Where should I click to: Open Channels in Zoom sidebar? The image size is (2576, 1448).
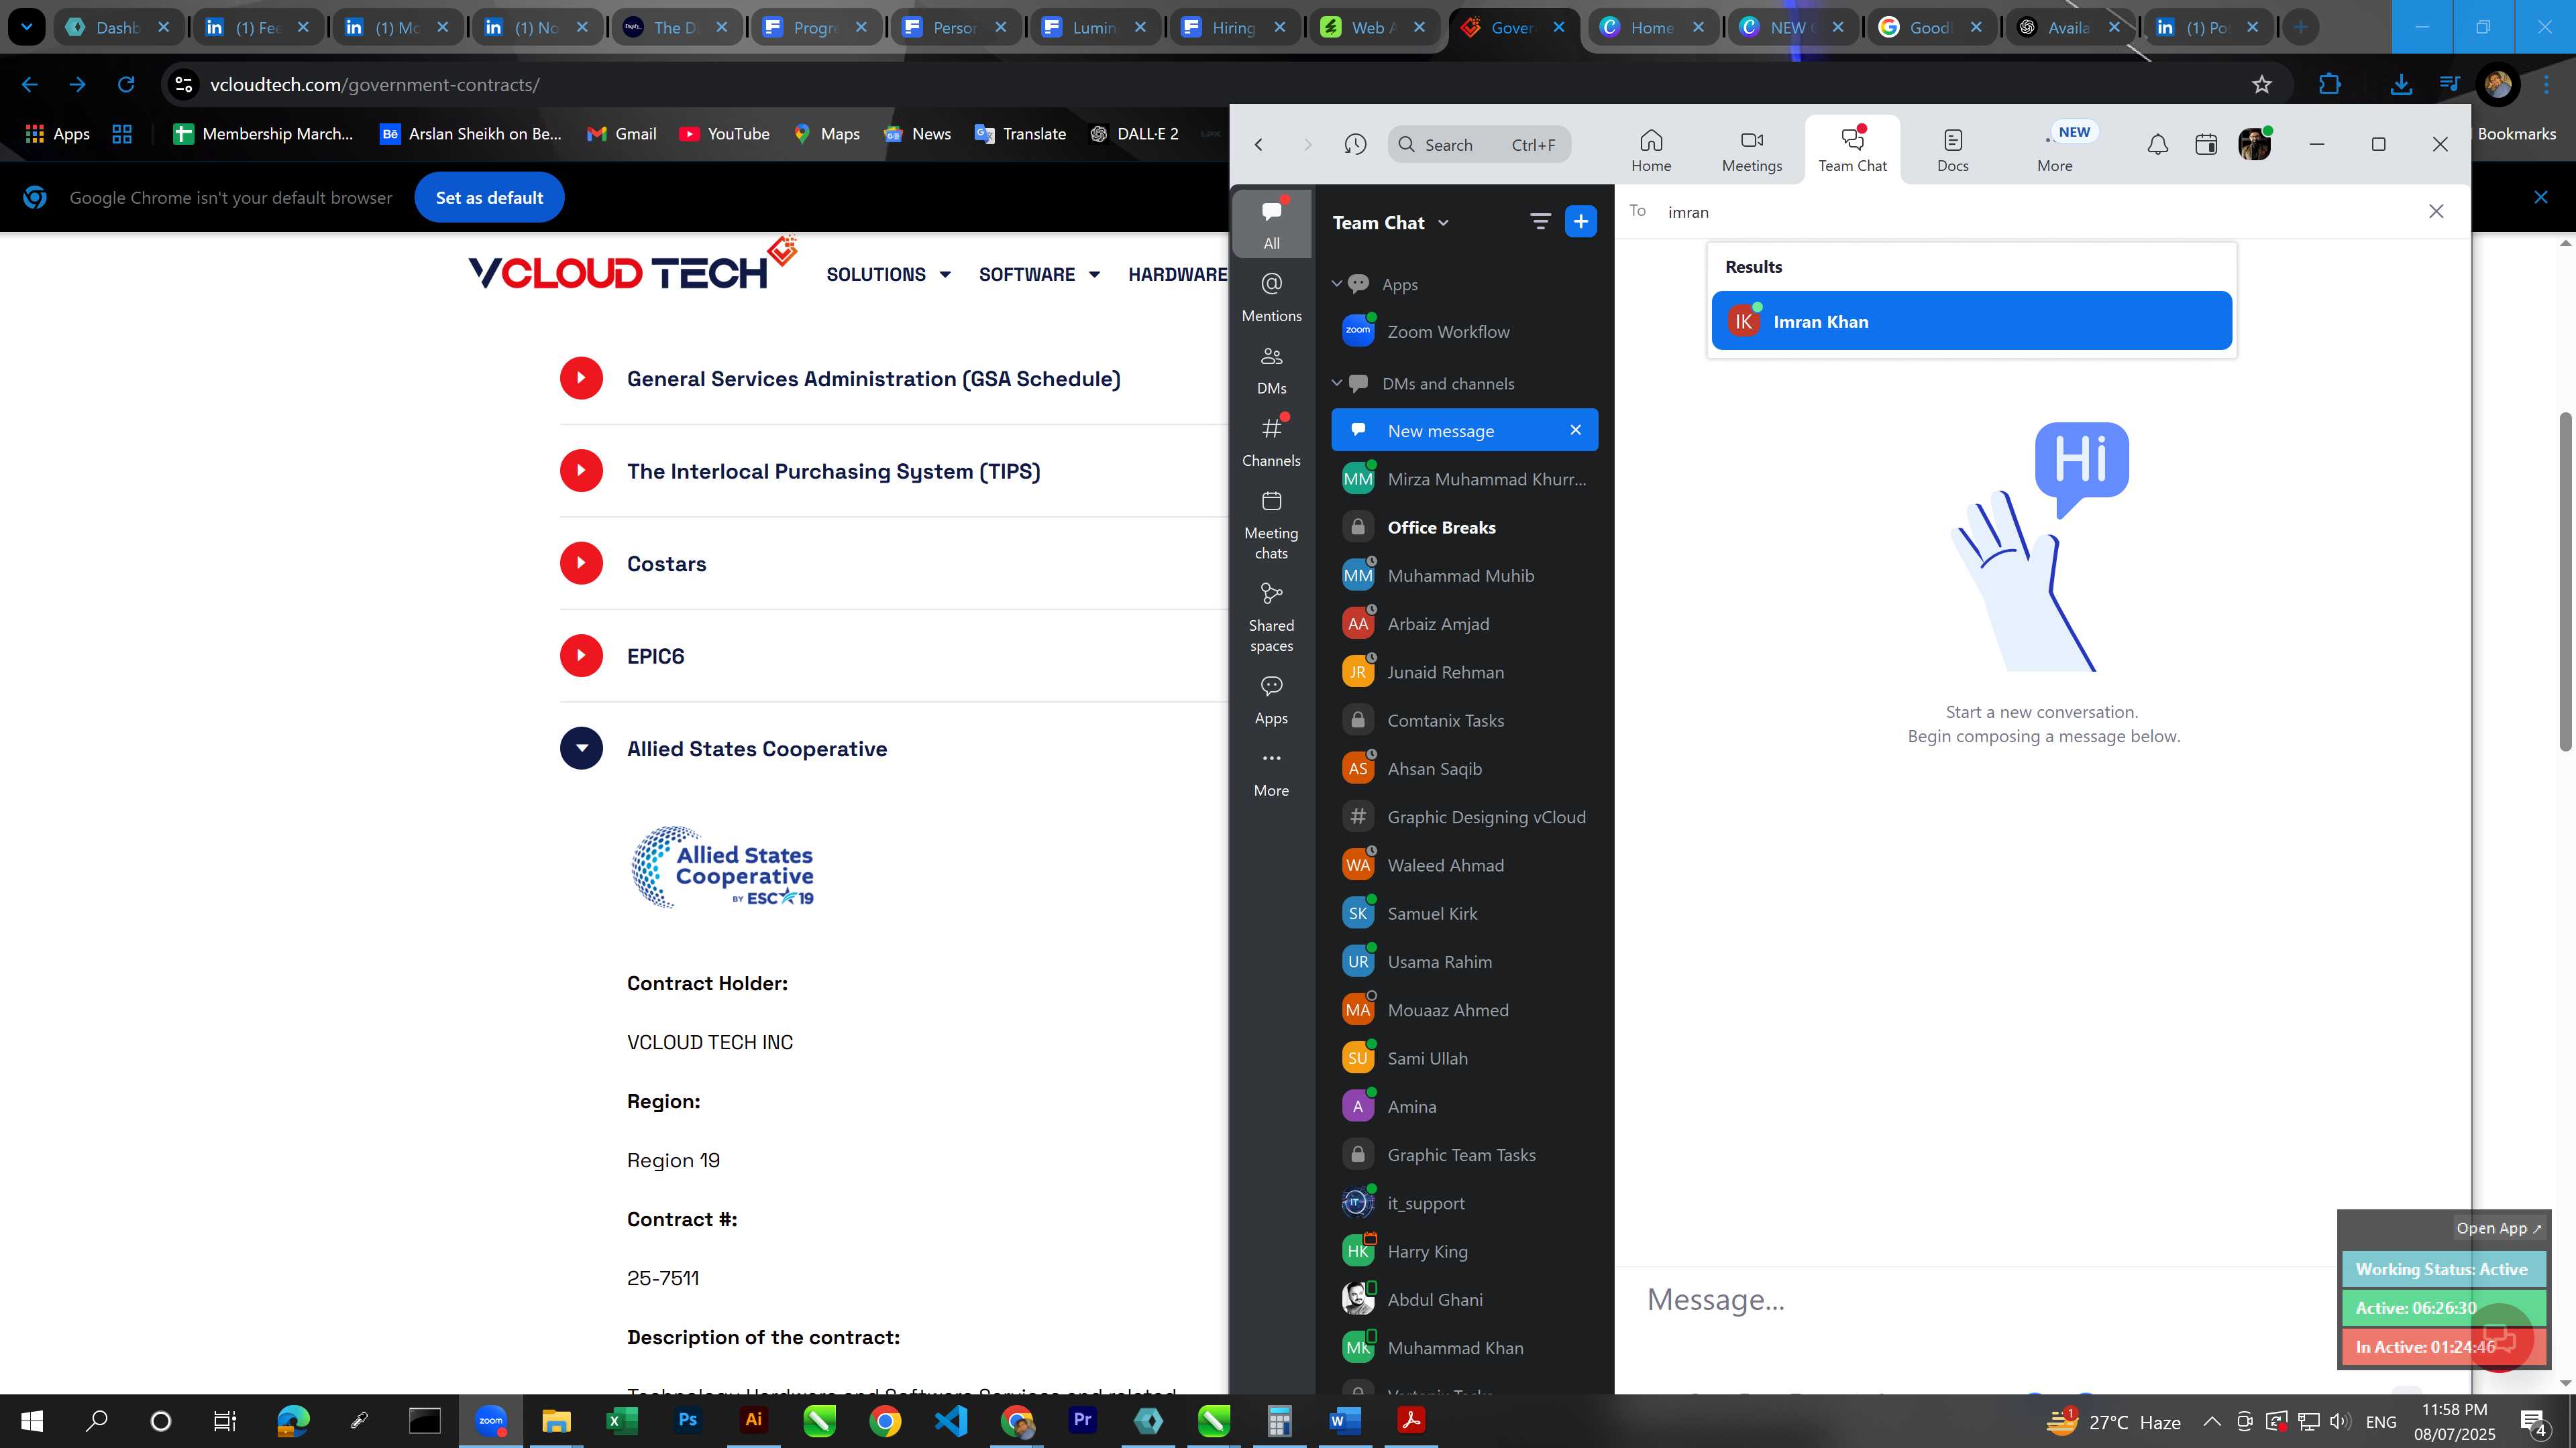(1271, 442)
